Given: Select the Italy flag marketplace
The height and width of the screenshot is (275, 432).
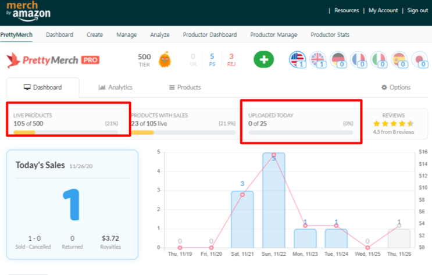Looking at the screenshot, I should tap(379, 59).
